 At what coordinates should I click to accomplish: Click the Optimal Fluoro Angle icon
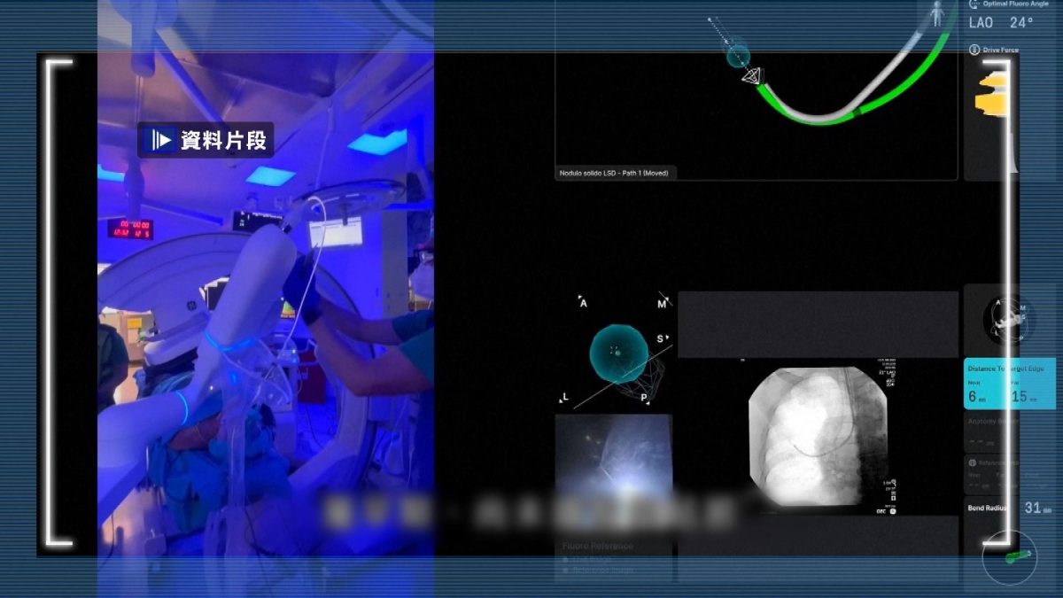tap(974, 4)
